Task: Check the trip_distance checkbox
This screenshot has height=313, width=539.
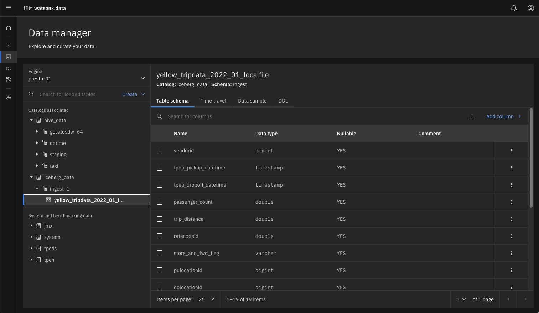Action: pos(160,219)
